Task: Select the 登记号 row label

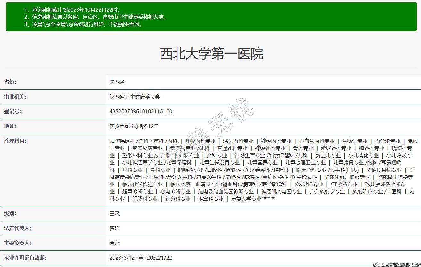Action: coord(13,112)
